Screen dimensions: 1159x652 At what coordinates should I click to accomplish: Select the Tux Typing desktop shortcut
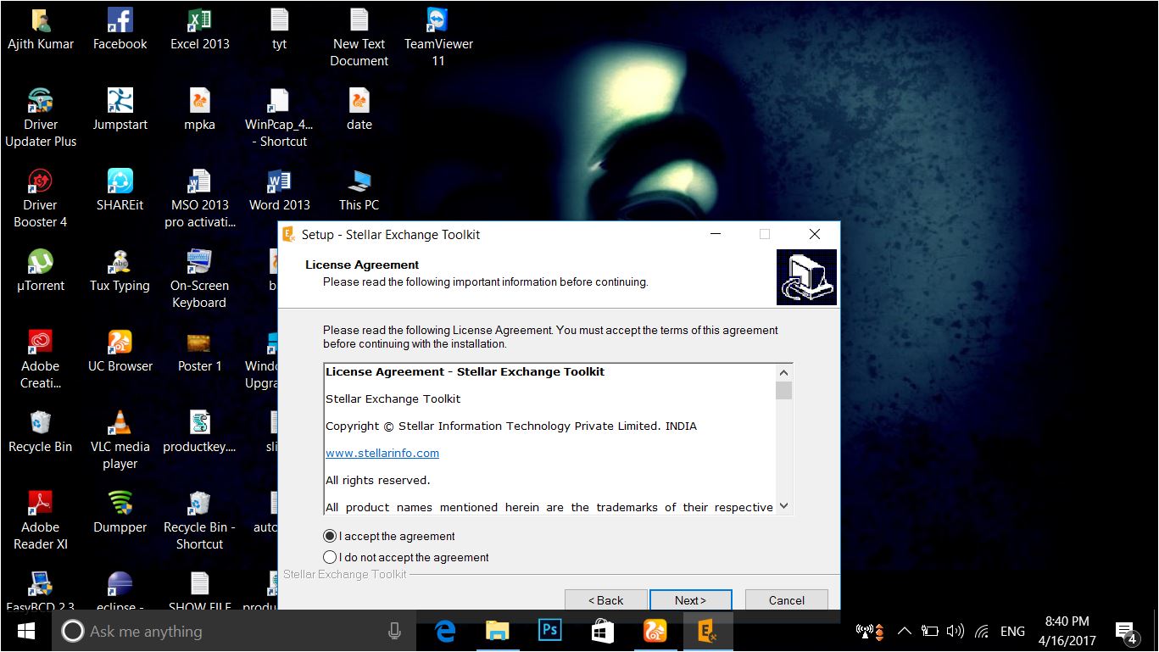tap(120, 271)
